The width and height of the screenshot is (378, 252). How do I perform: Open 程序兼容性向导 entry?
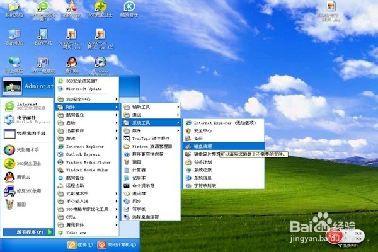tap(151, 154)
